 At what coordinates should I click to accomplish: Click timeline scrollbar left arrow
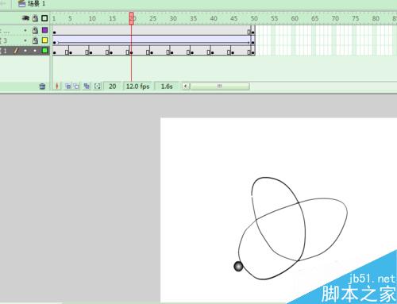[x=186, y=87]
